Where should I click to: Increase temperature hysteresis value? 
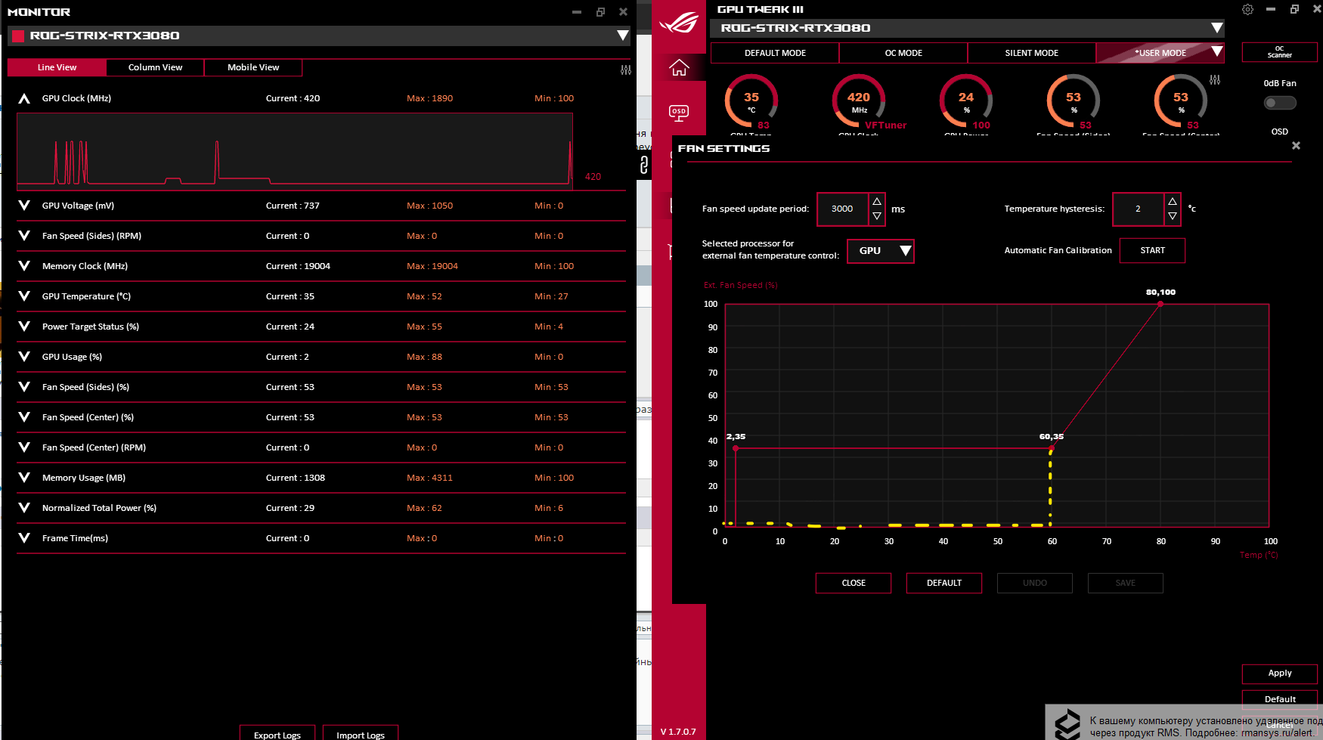pyautogui.click(x=1173, y=201)
